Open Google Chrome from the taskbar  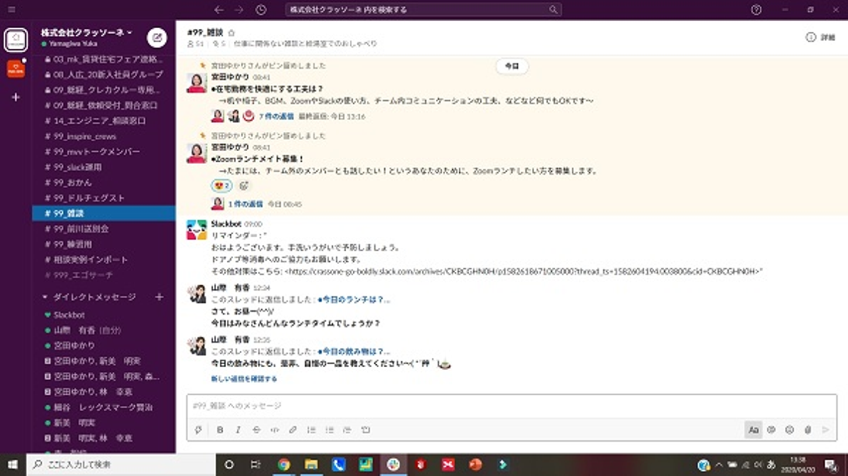tap(284, 464)
